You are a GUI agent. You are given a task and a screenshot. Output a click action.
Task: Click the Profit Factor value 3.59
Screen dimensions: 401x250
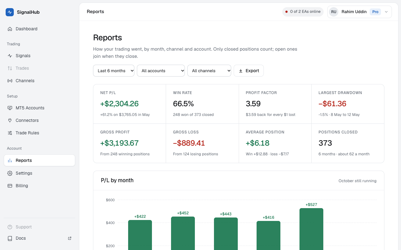click(x=253, y=104)
